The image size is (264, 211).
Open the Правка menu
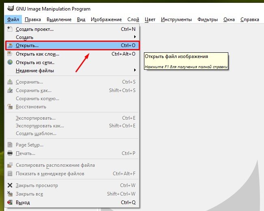tap(33, 19)
